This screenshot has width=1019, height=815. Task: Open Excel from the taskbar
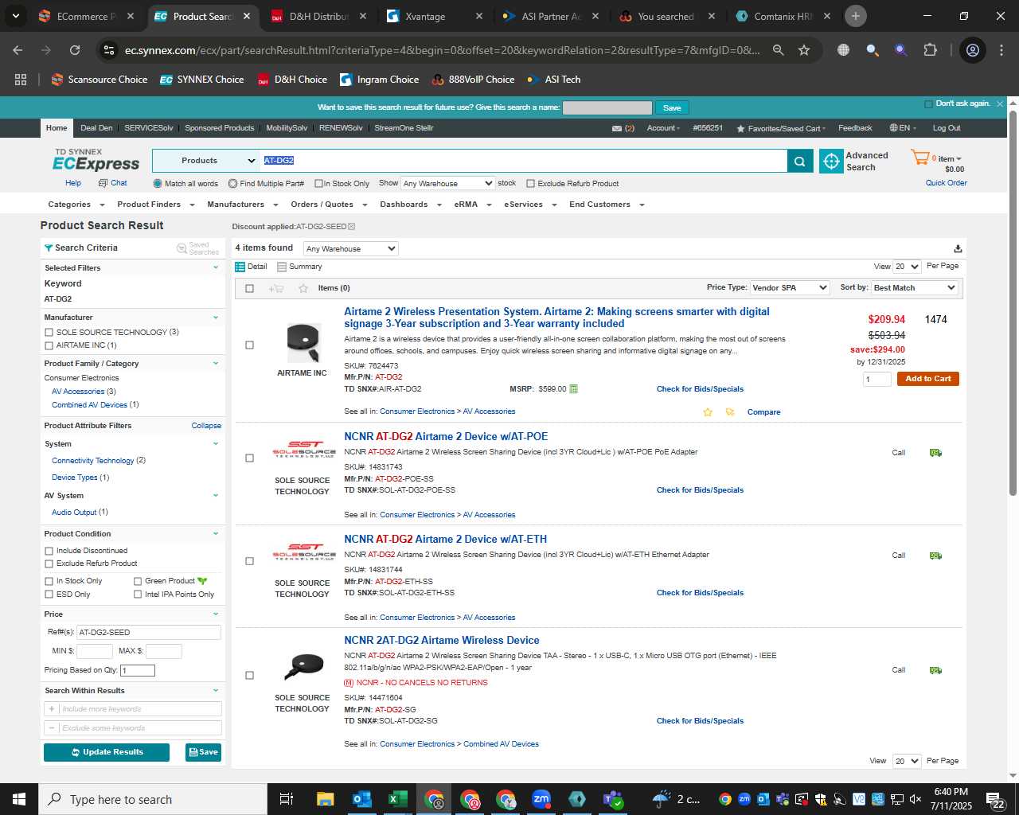(x=397, y=799)
